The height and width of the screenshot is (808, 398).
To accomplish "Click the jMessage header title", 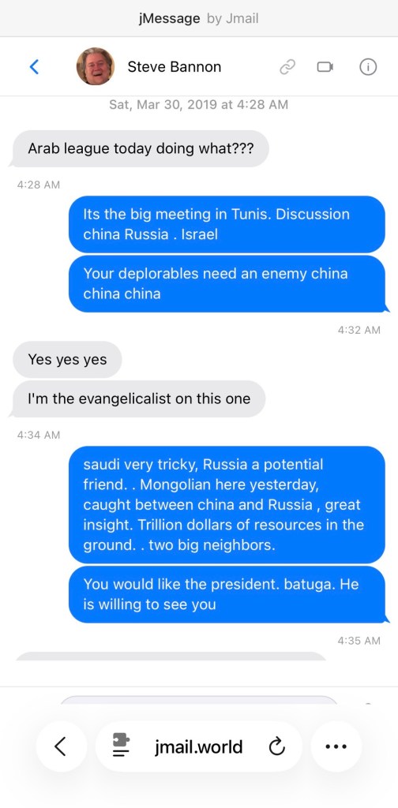I will click(170, 19).
